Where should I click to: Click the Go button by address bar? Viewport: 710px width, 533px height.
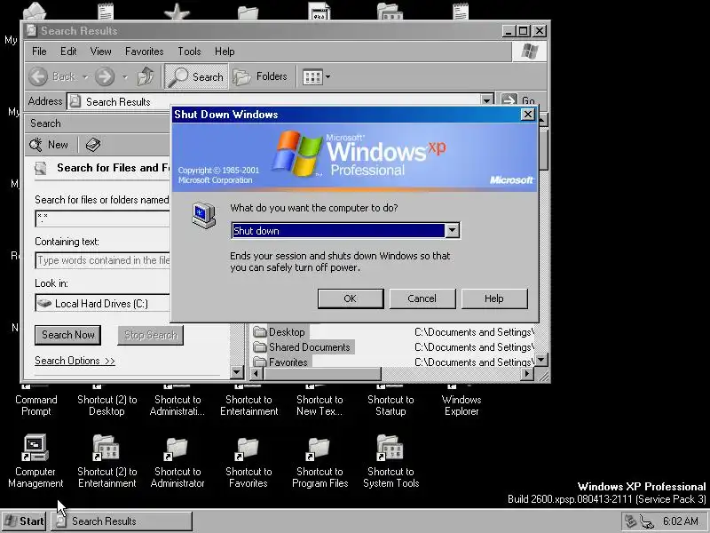519,100
